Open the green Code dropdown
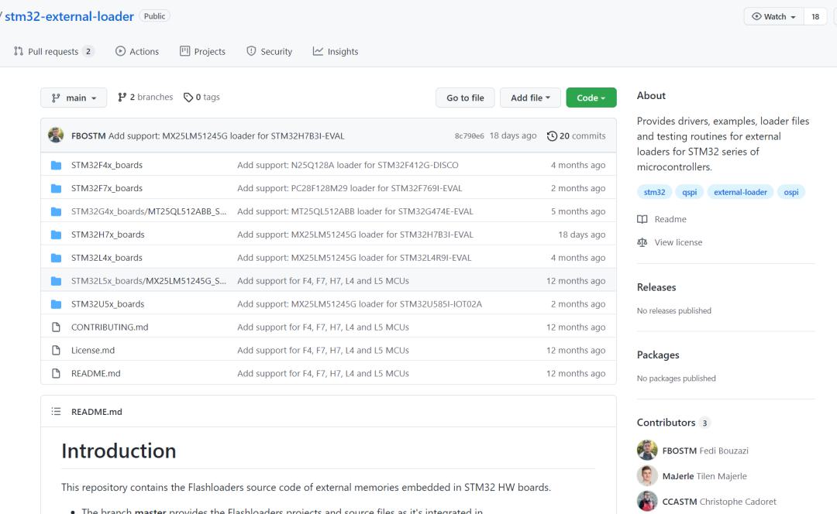The image size is (837, 514). point(591,98)
